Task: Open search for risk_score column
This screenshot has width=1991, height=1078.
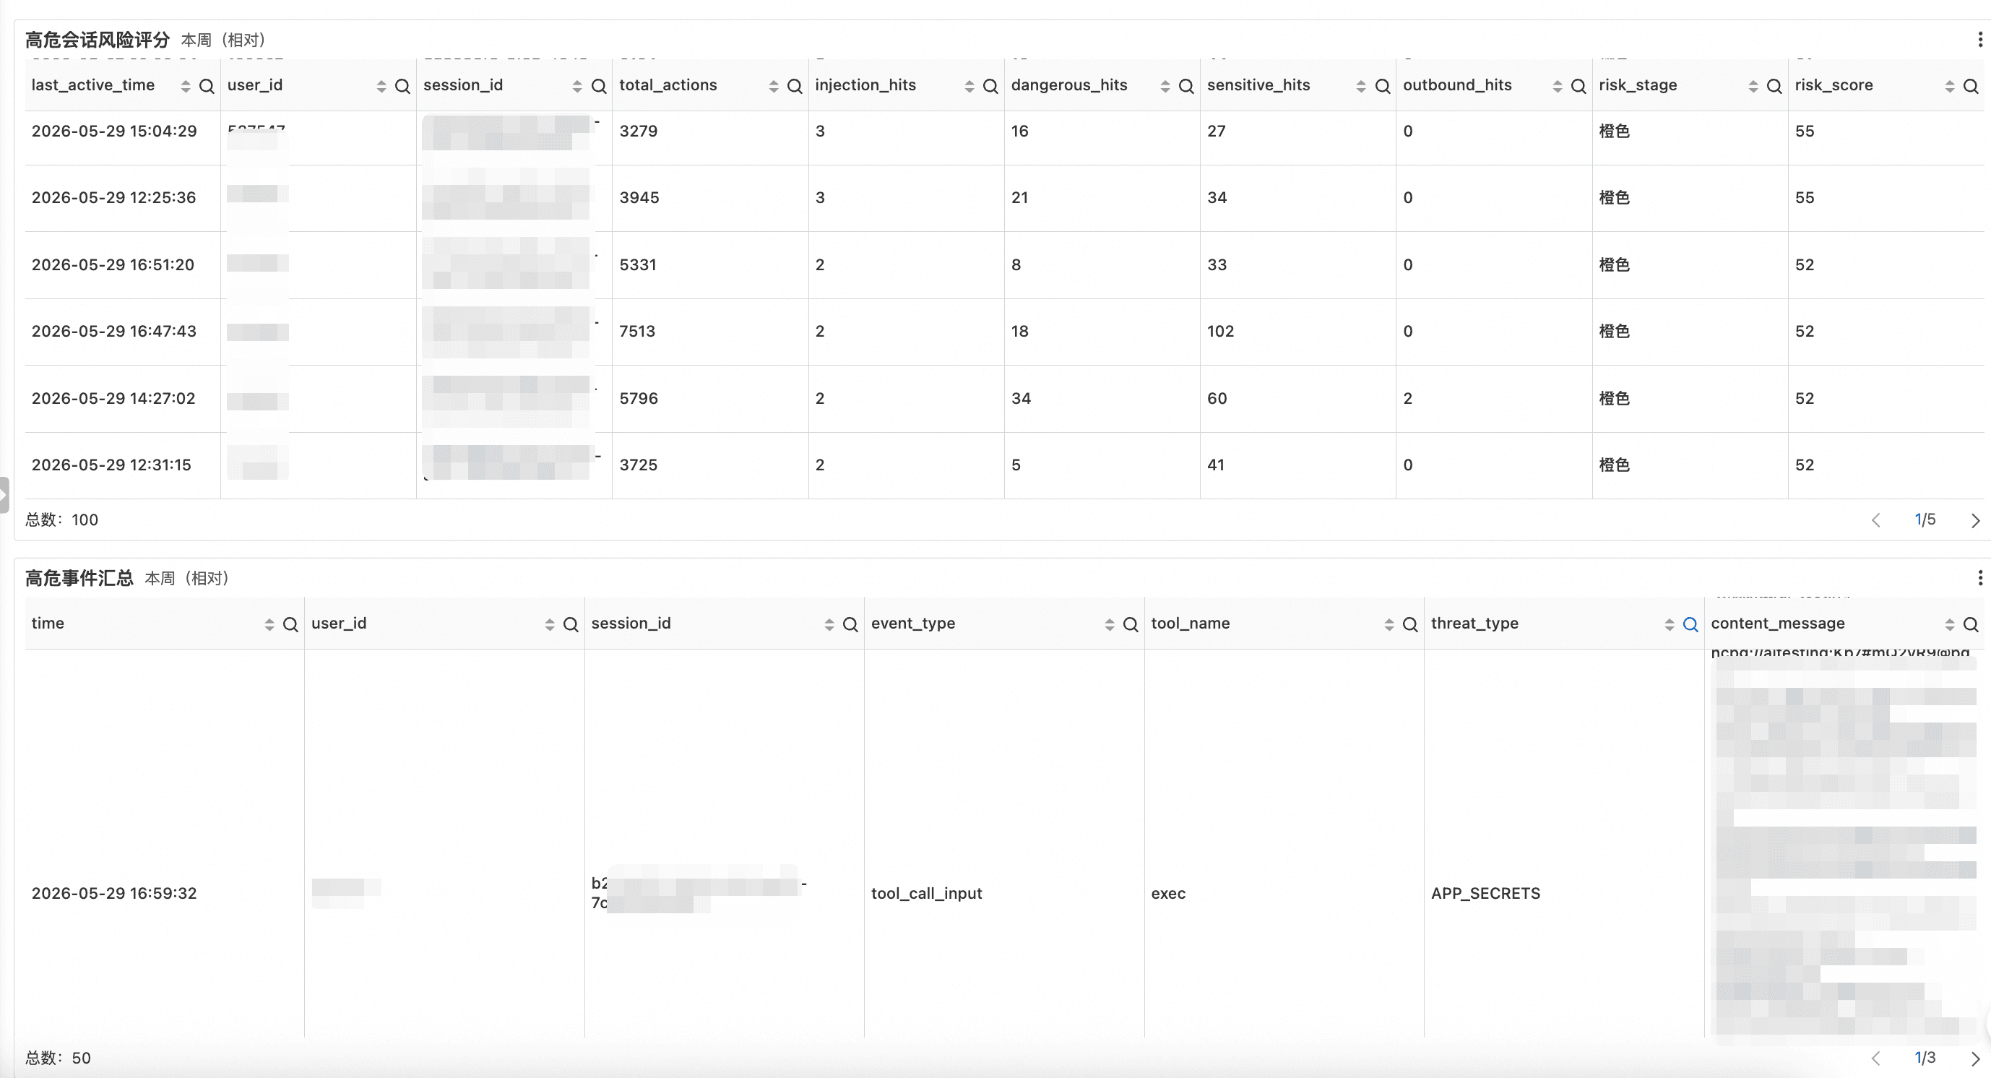Action: pos(1971,86)
